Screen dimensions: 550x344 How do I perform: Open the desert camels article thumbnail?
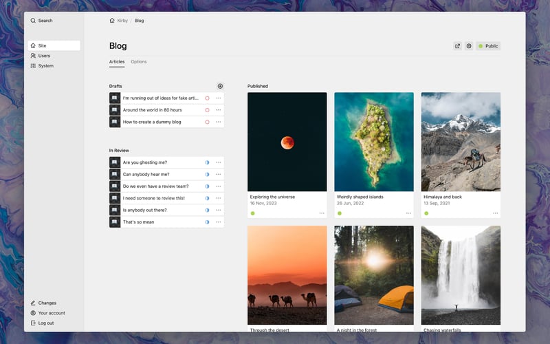(x=287, y=275)
